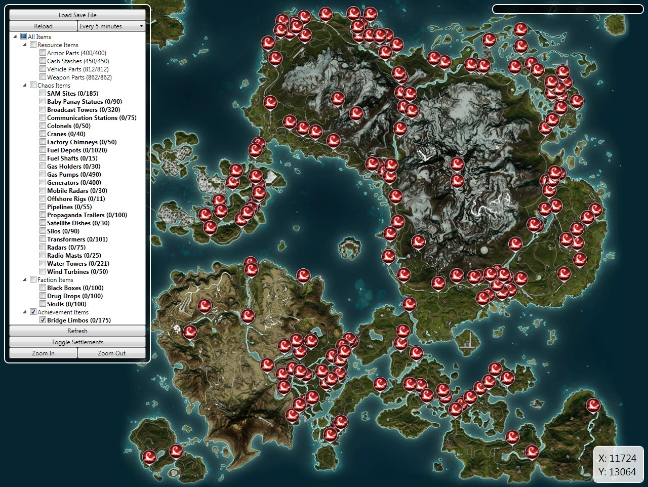Tick the Black Boxes checkbox
Screen dimensions: 648x487
43,288
